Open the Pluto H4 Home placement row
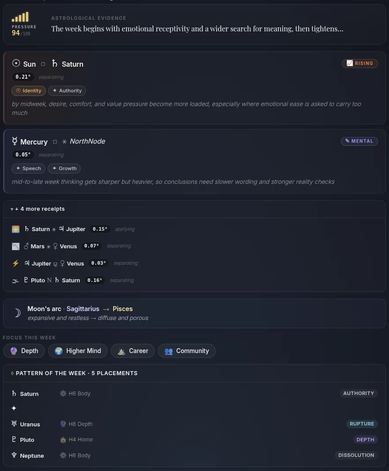Viewport: 389px width, 471px height. 194,440
